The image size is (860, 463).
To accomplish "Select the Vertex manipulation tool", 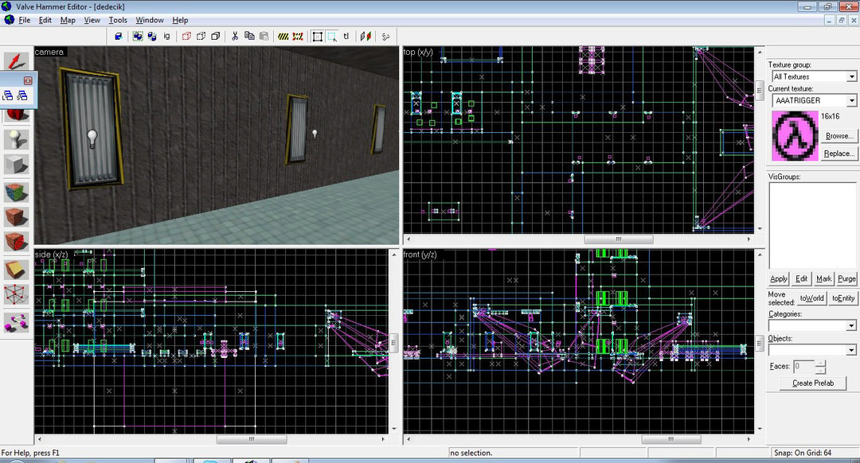I will click(17, 295).
